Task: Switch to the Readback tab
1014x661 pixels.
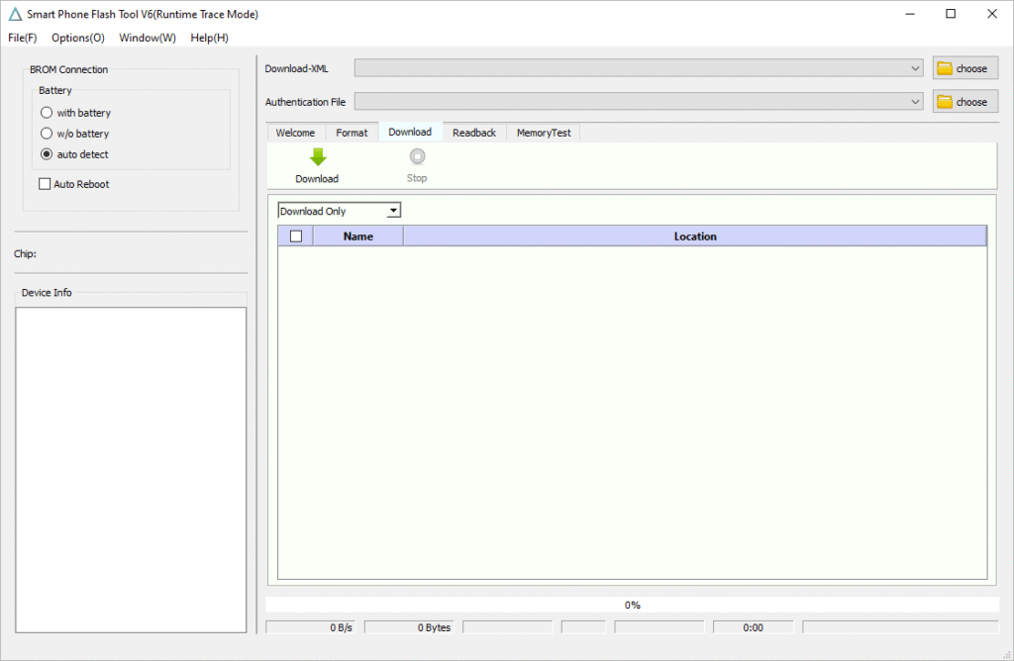Action: pyautogui.click(x=473, y=132)
